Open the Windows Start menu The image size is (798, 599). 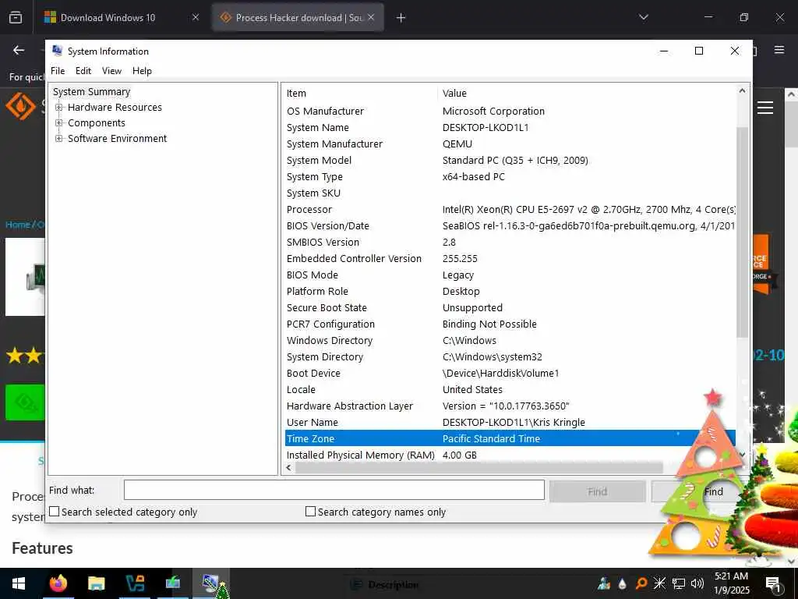(19, 583)
